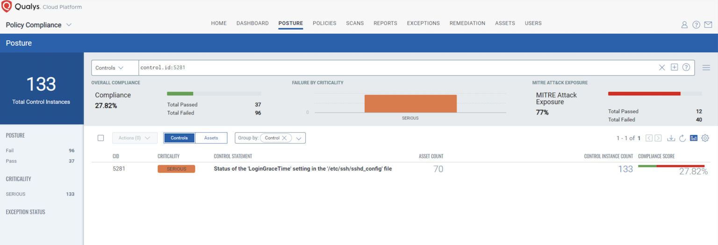
Task: Click the plus icon to save search
Action: (674, 67)
